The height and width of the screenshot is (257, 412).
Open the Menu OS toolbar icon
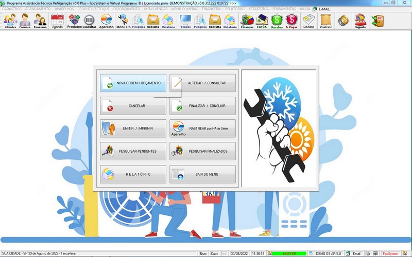123,21
